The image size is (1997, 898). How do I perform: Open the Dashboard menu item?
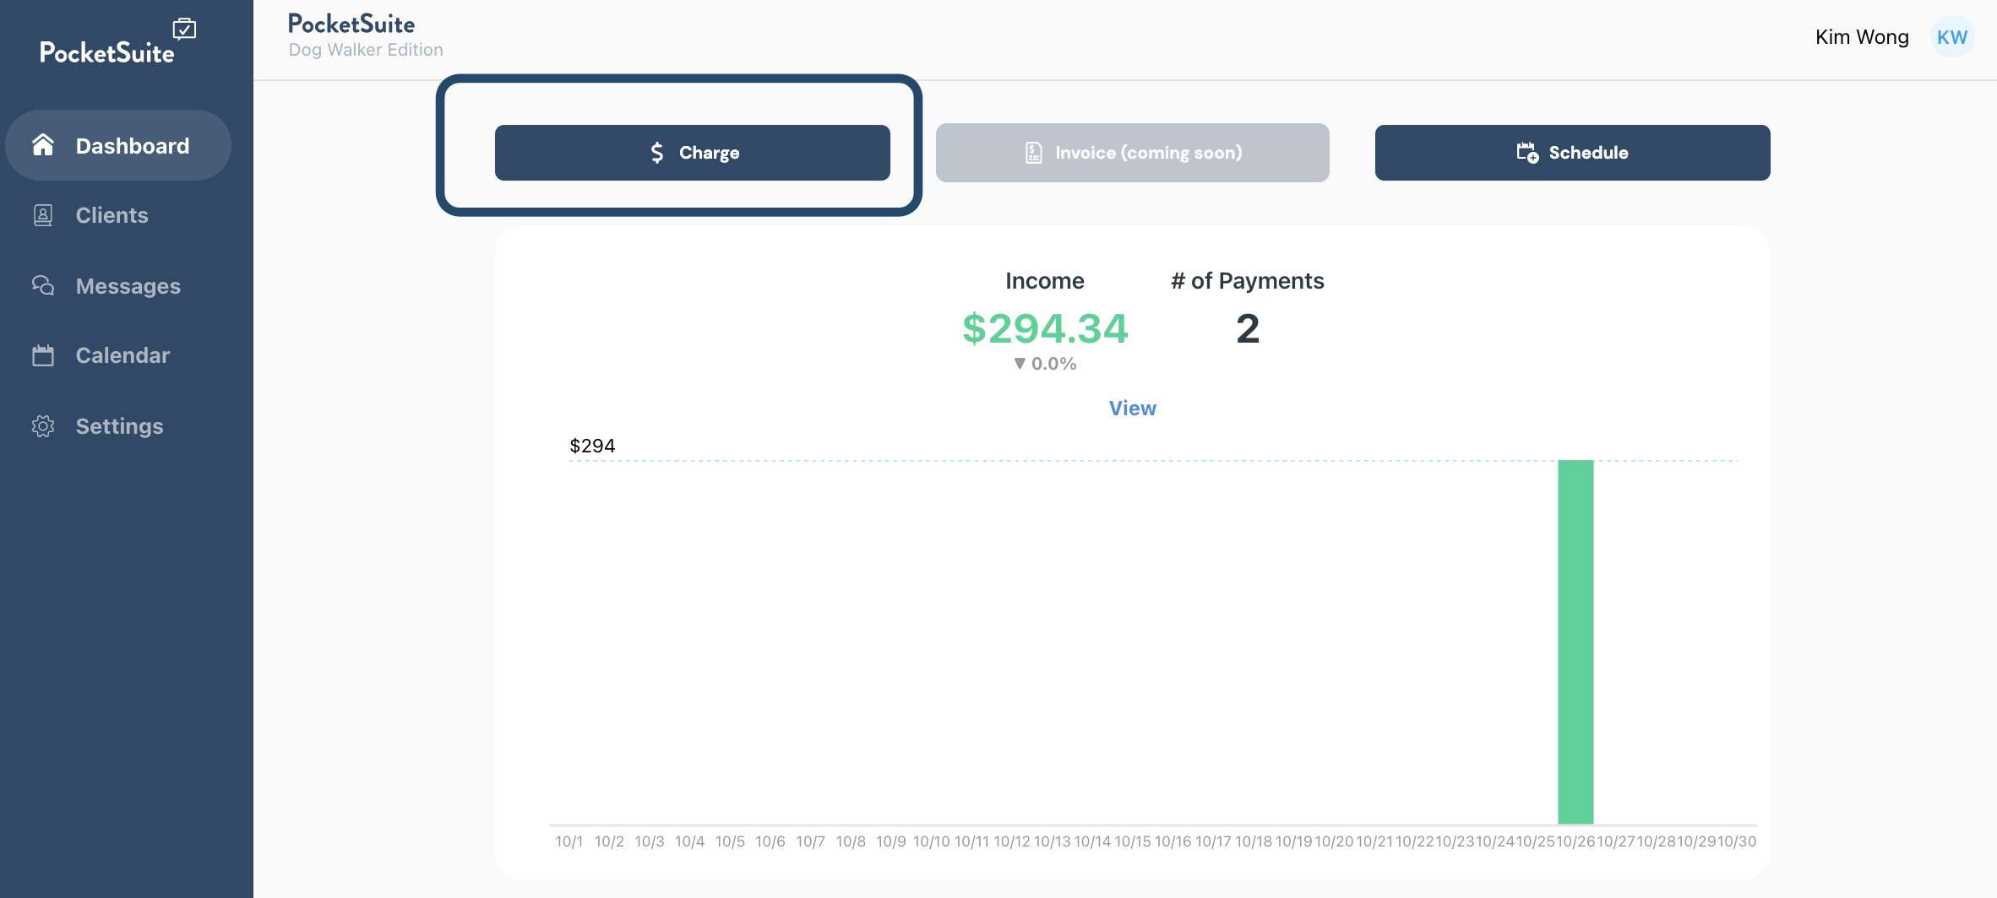tap(118, 145)
